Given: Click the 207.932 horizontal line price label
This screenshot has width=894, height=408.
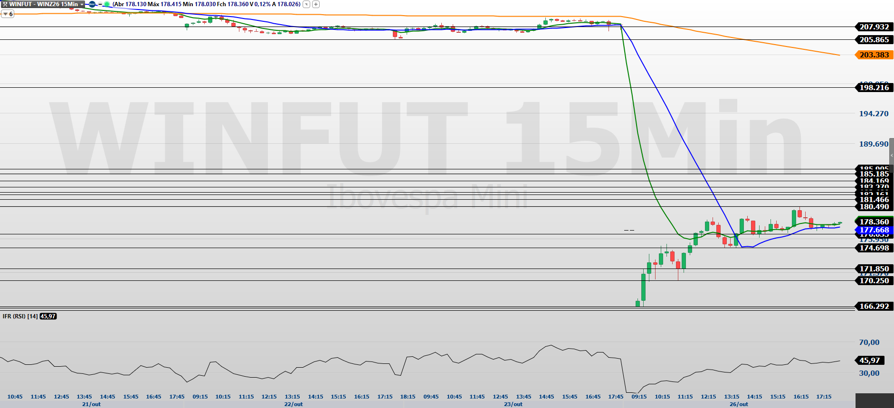Looking at the screenshot, I should pos(874,27).
